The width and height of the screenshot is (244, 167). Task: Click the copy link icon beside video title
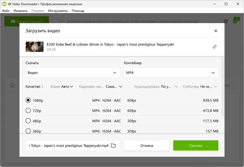click(x=215, y=47)
